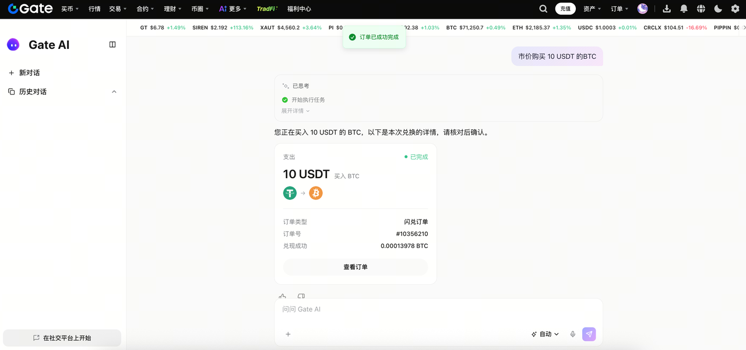The height and width of the screenshot is (350, 746).
Task: Open the 资产 assets dropdown
Action: [592, 9]
